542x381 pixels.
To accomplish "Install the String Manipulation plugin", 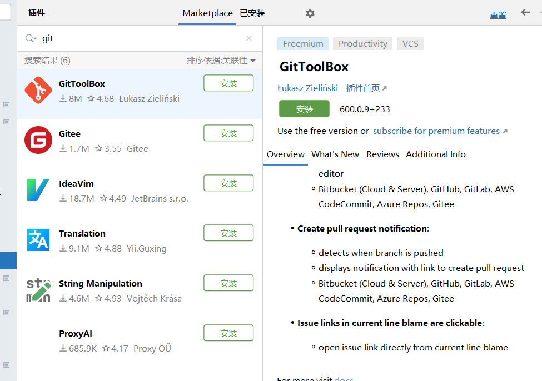I will tap(228, 283).
